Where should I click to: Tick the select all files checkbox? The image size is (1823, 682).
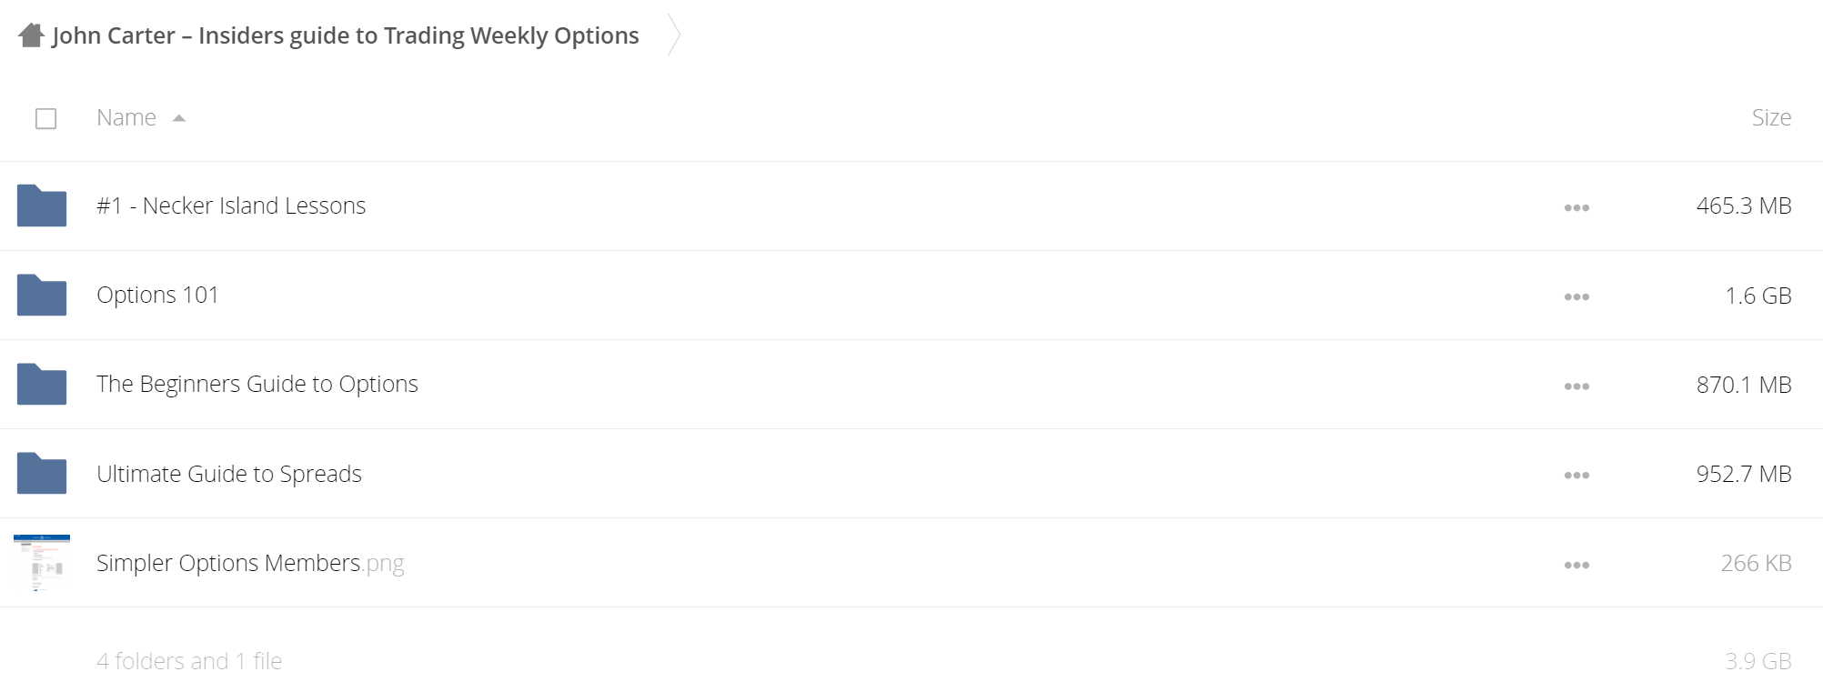click(45, 118)
